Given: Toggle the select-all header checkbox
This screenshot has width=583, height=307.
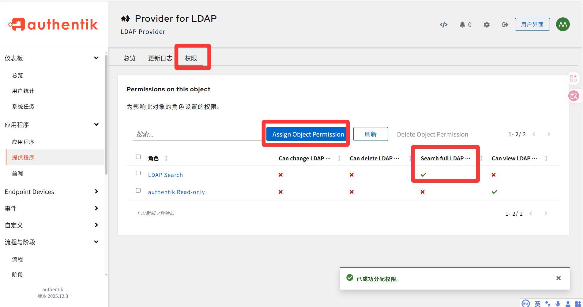Looking at the screenshot, I should pos(138,157).
